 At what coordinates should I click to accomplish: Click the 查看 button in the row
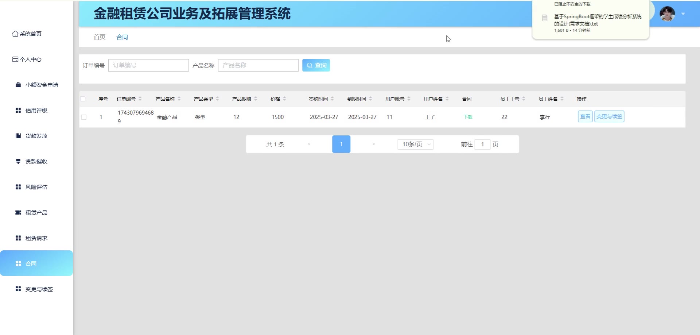[585, 116]
